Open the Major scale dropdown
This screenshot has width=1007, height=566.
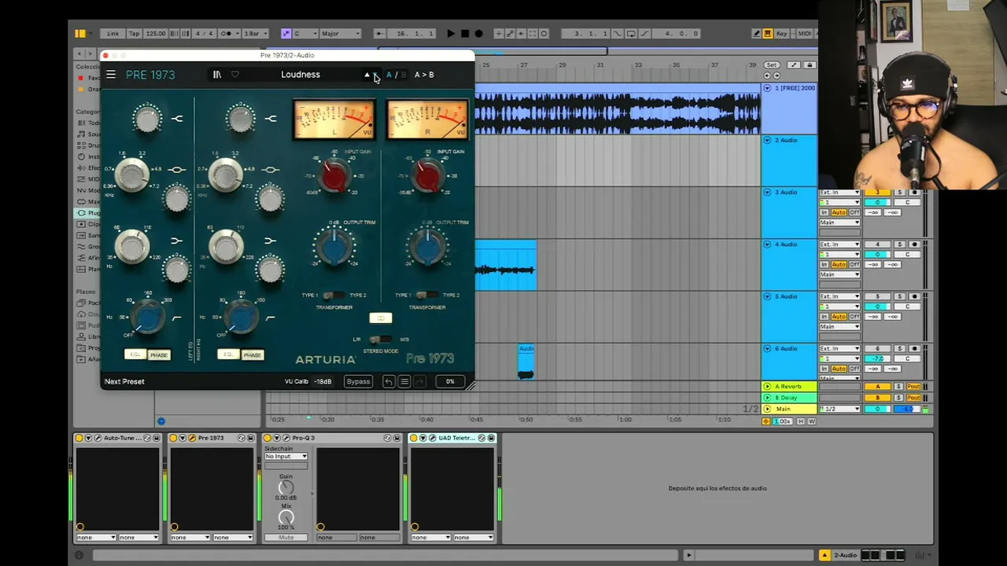340,34
